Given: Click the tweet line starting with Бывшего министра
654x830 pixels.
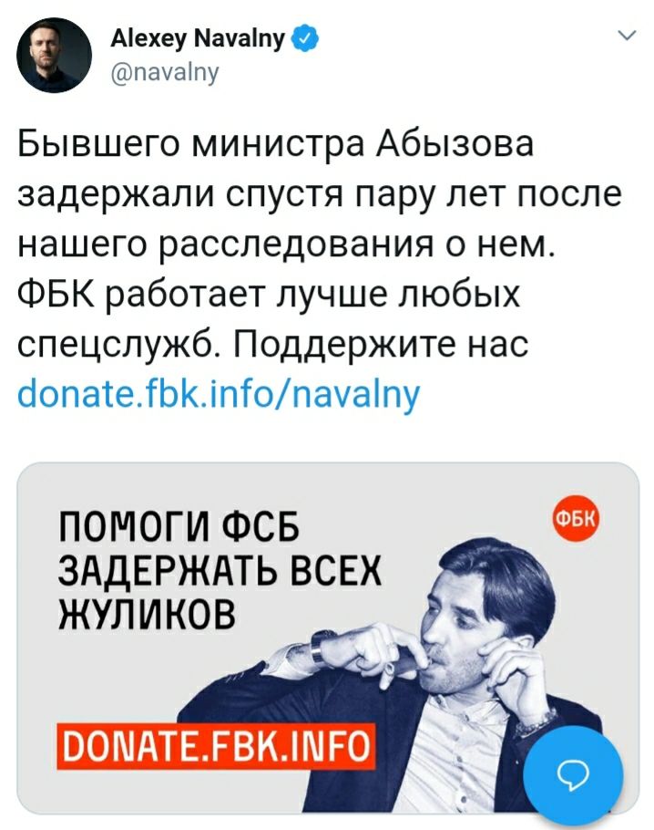Looking at the screenshot, I should click(x=275, y=144).
